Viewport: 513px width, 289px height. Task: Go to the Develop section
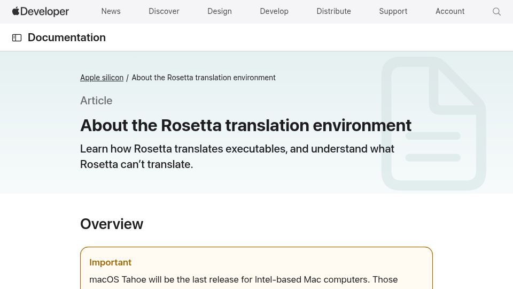pyautogui.click(x=274, y=11)
